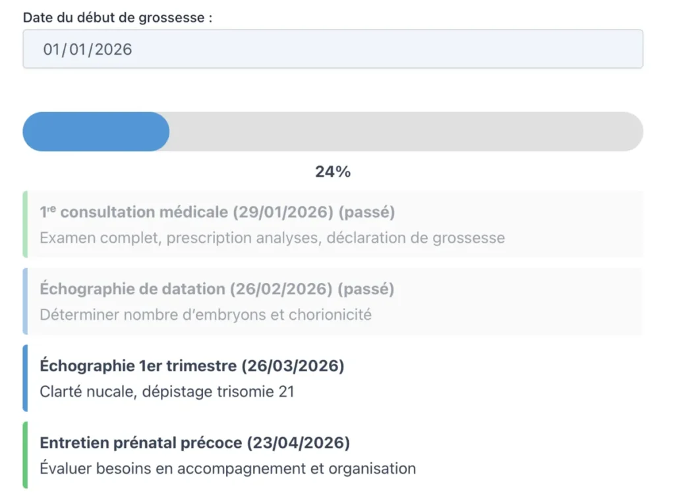Click light green stripe beside 1re consultation
Screen dimensions: 675x494
pyautogui.click(x=25, y=224)
